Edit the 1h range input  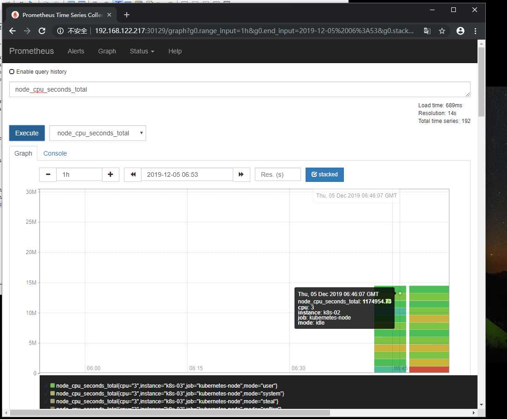79,175
